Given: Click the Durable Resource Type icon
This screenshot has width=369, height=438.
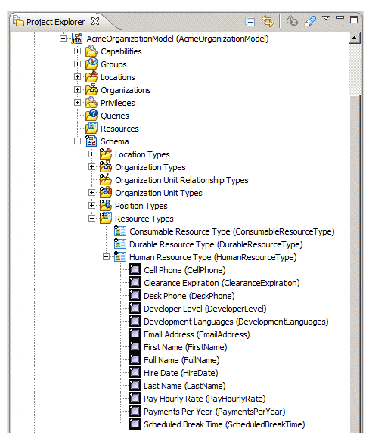Looking at the screenshot, I should 120,244.
